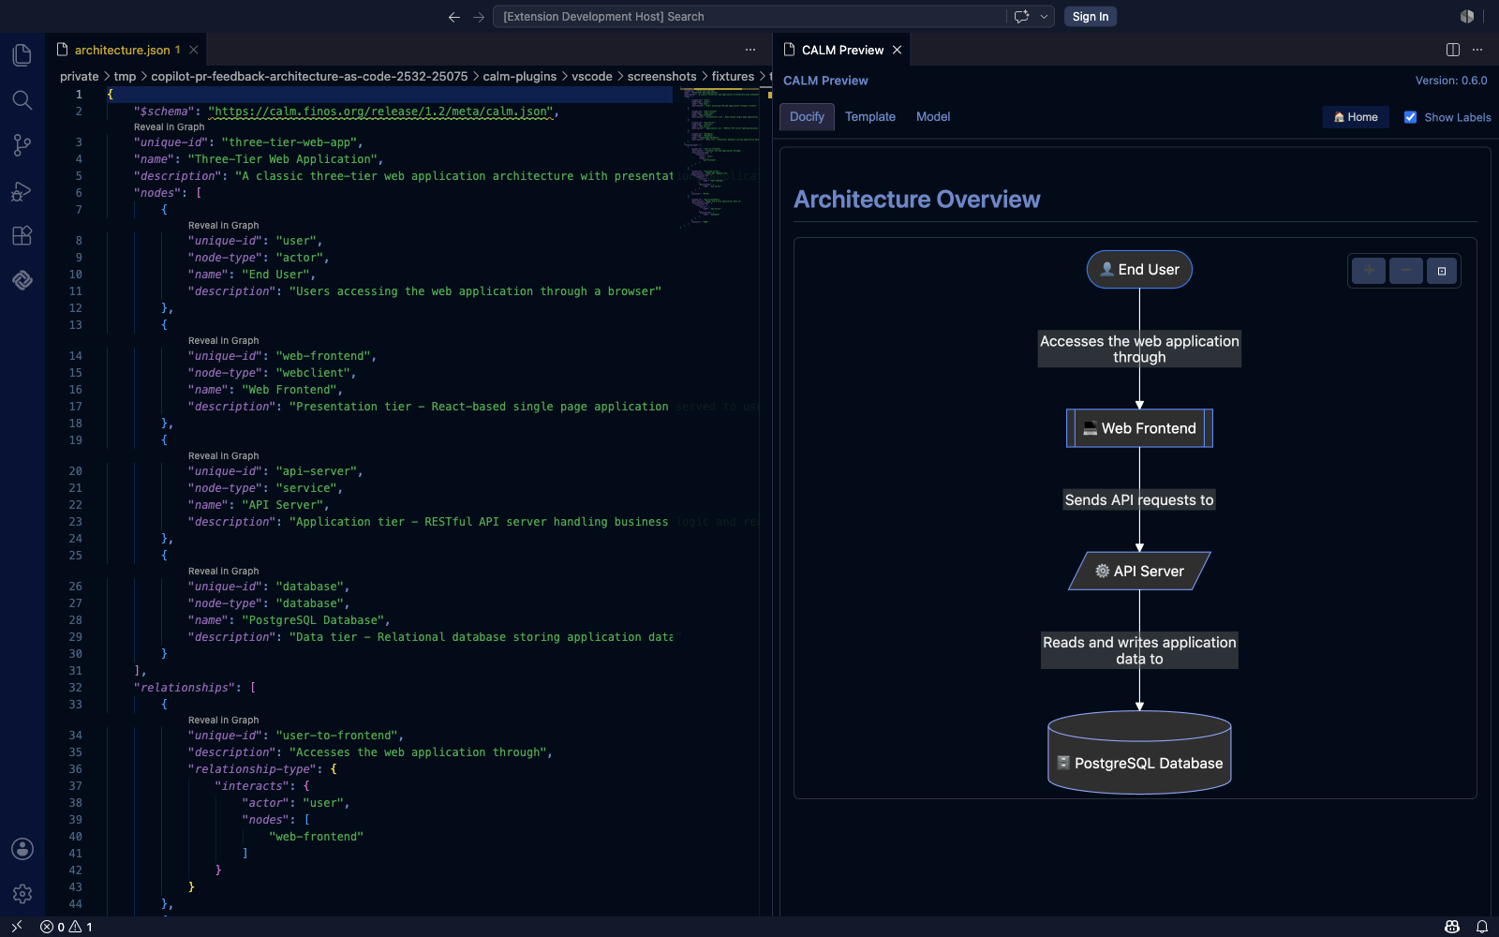Open the Explorer view in activity bar

tap(22, 55)
